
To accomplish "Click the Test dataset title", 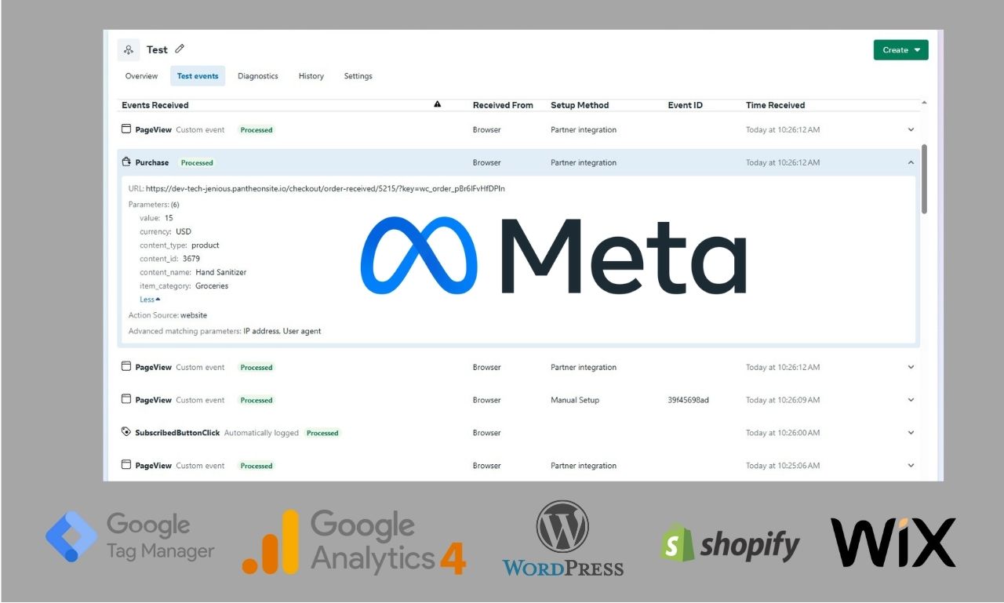I will 157,49.
